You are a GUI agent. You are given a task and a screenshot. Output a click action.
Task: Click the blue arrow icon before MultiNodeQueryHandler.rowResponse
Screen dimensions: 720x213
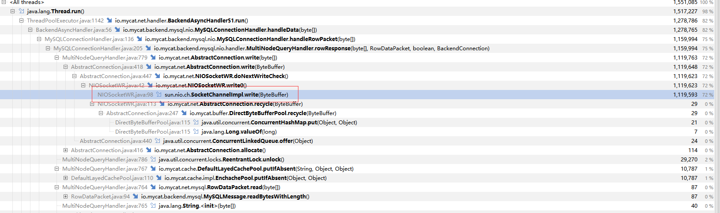click(148, 48)
